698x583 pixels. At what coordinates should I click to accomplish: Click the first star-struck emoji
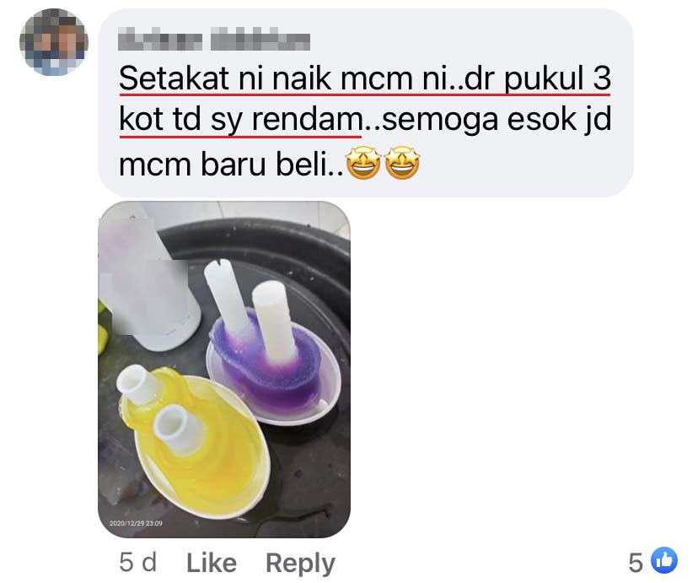coord(363,163)
